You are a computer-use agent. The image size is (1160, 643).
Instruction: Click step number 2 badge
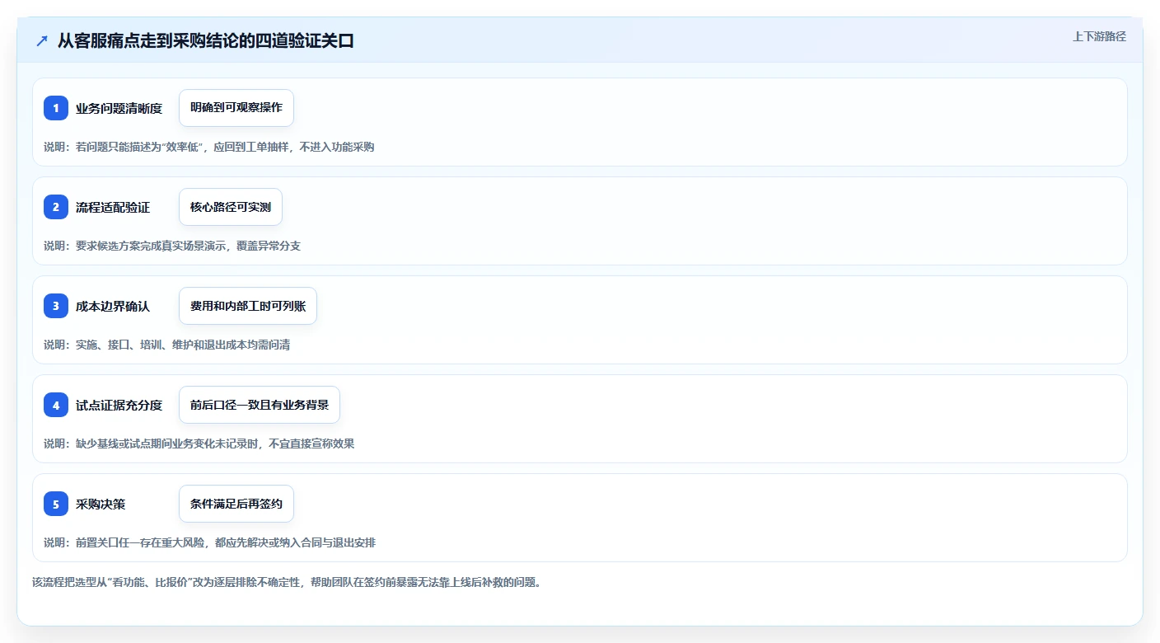(x=56, y=207)
